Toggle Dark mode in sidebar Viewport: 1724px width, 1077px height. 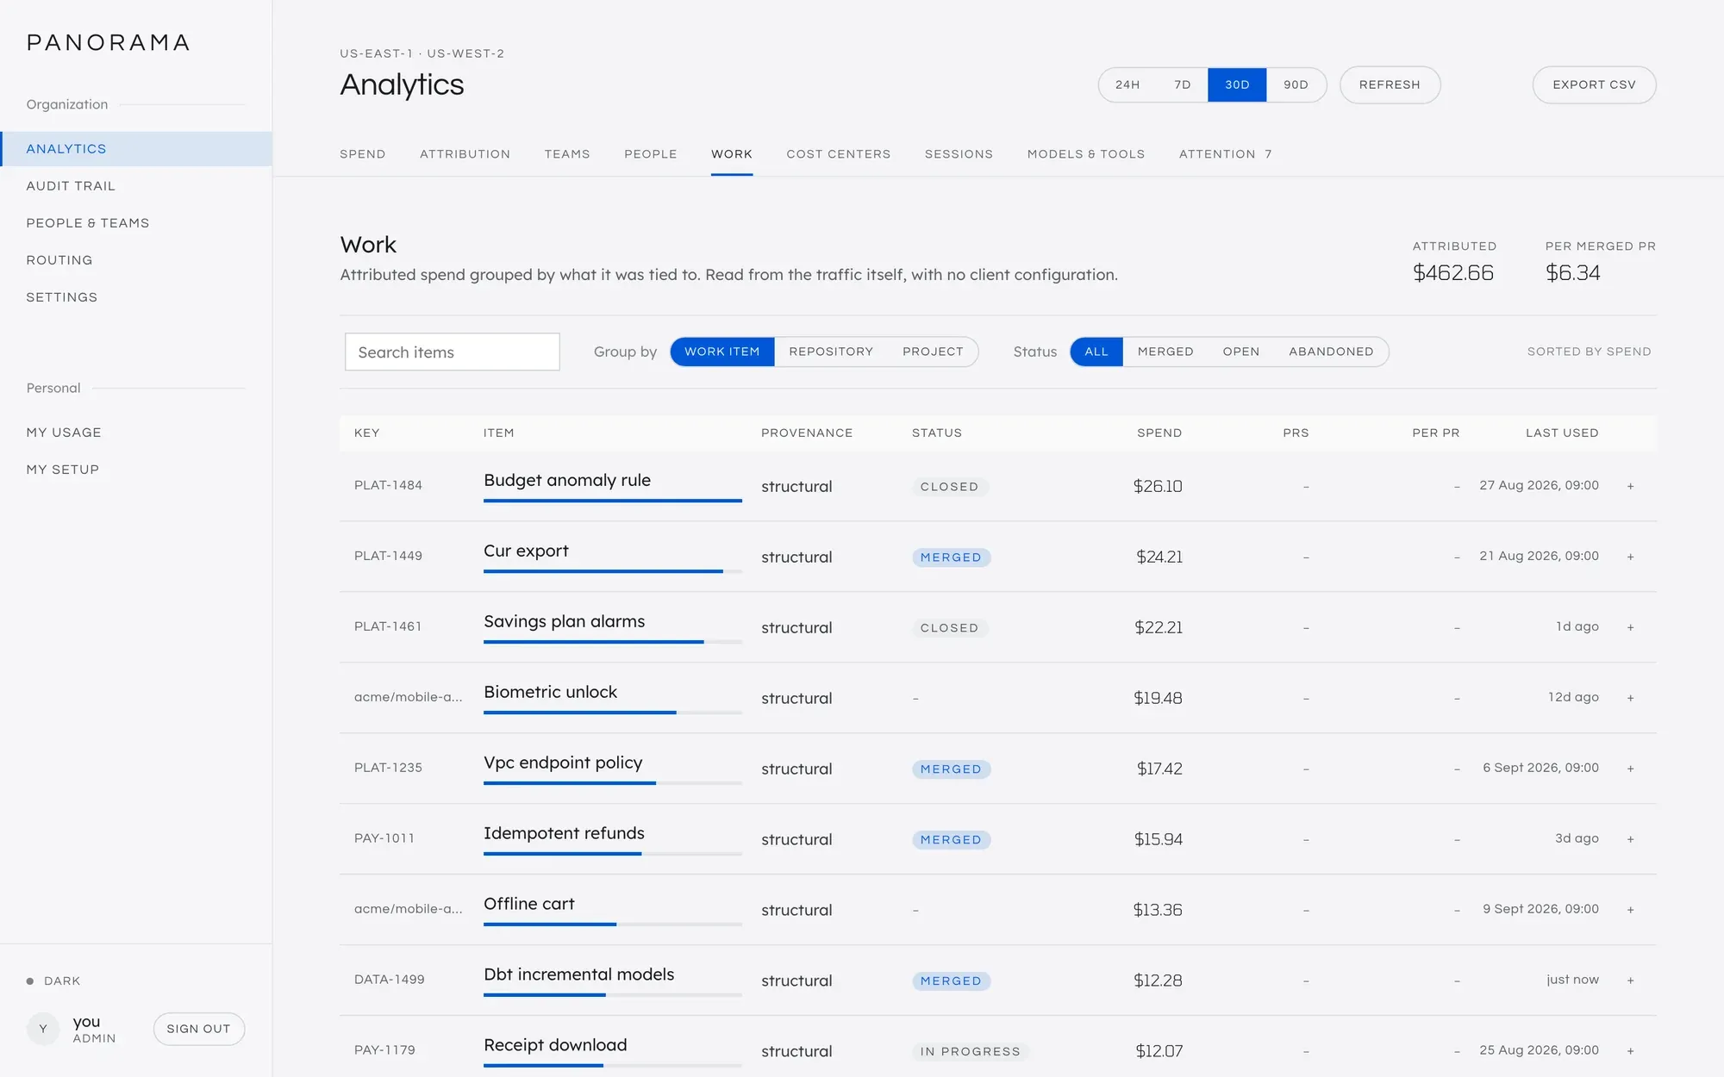tap(53, 981)
